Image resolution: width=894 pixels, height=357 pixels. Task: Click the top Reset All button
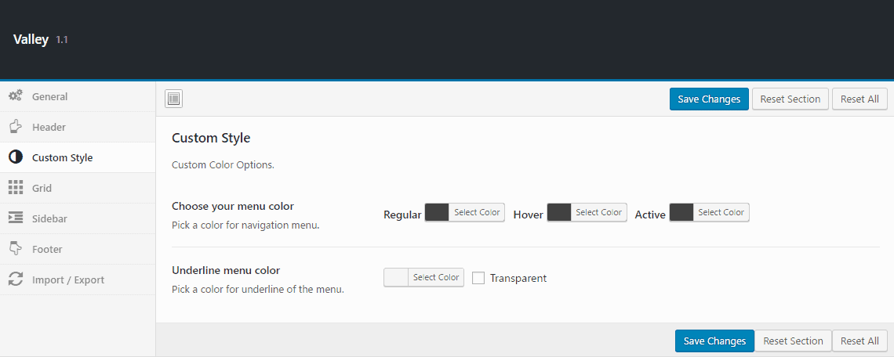[x=859, y=99]
